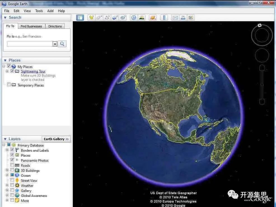Click the search magnifier button

click(x=62, y=44)
